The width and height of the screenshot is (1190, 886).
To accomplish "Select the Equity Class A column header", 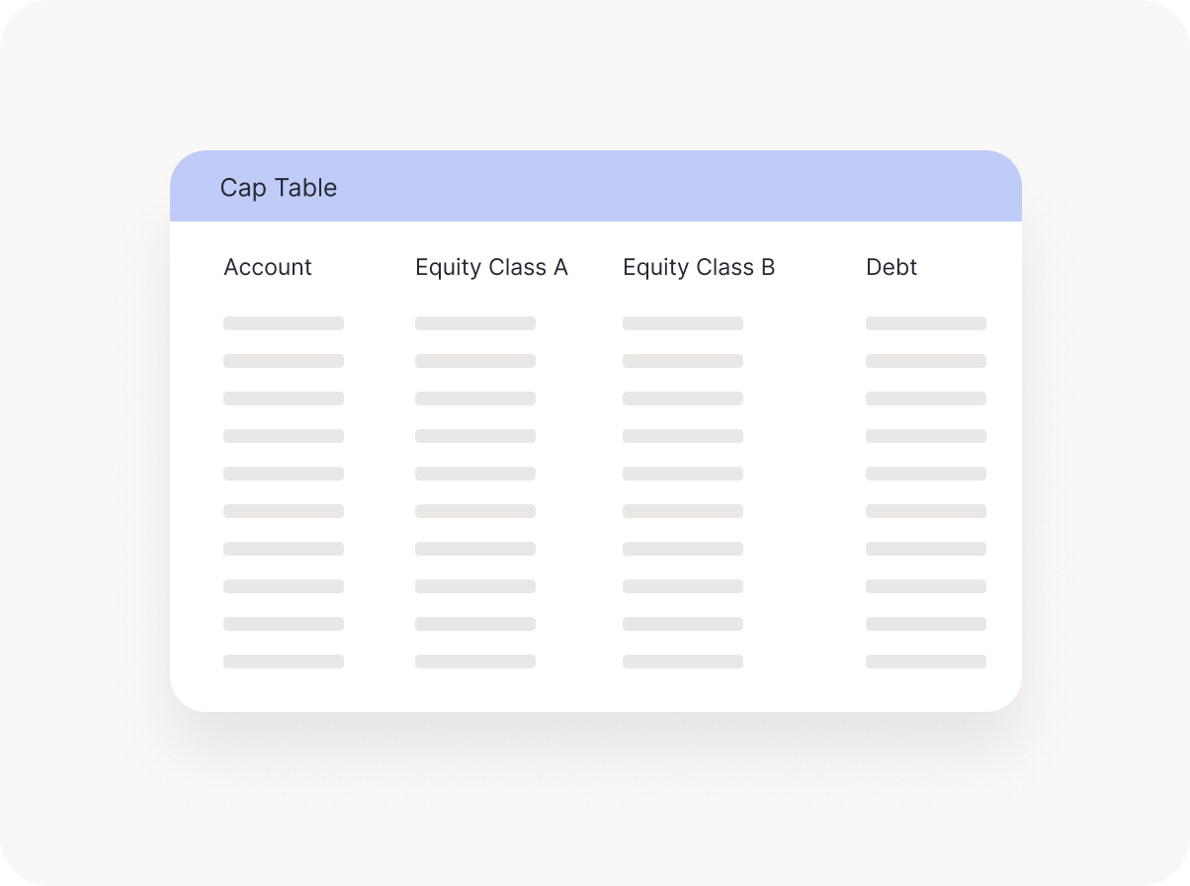I will [x=491, y=267].
